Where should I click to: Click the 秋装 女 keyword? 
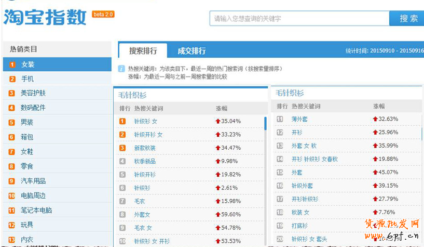pos(300,212)
